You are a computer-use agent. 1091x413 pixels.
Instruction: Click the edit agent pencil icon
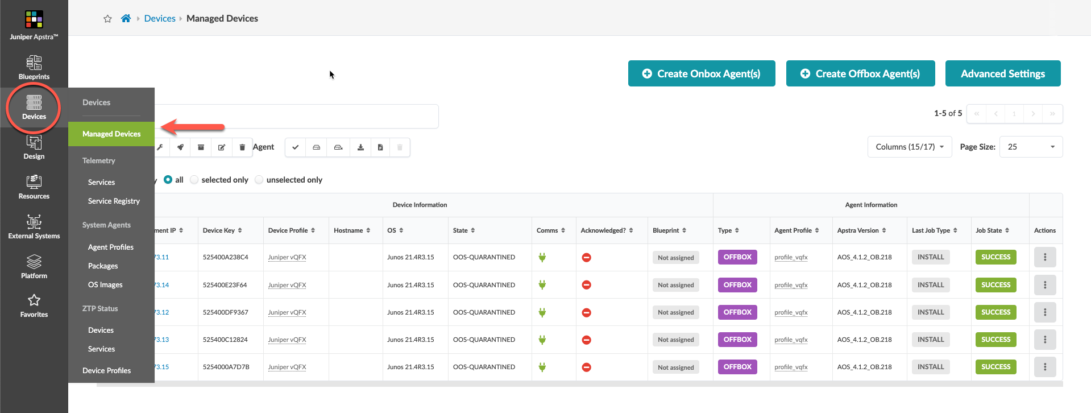pos(222,147)
